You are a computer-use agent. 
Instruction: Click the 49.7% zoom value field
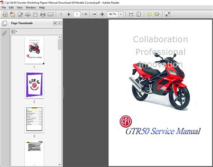pyautogui.click(x=113, y=14)
